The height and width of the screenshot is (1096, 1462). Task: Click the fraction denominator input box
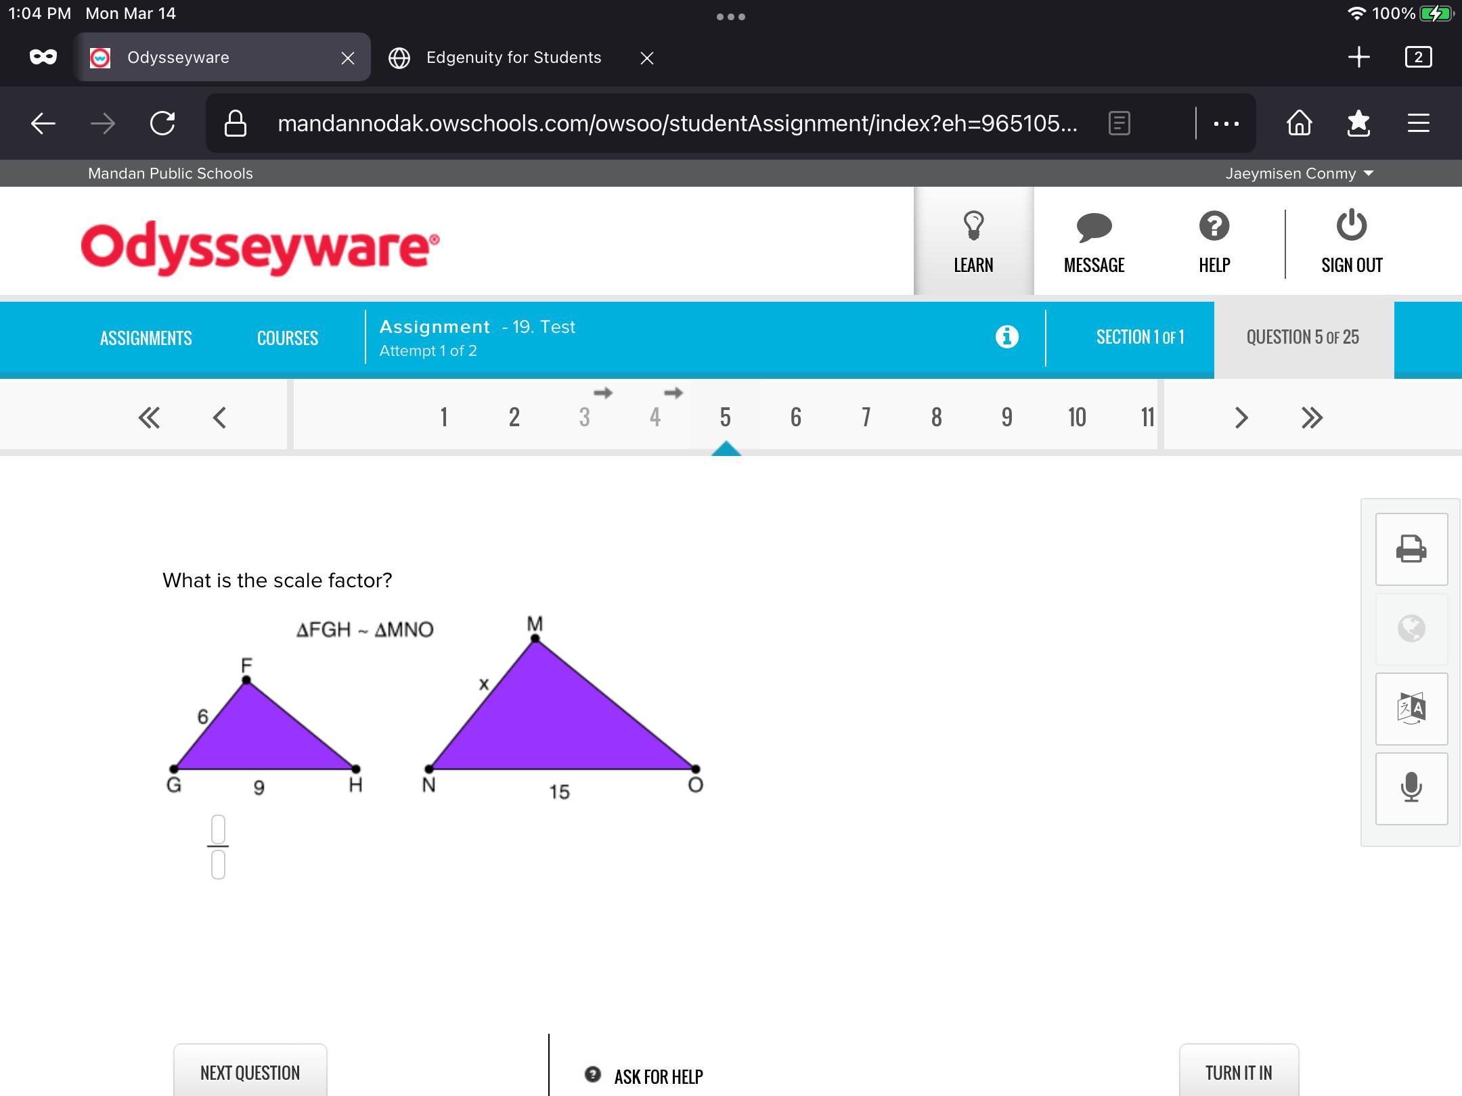218,865
